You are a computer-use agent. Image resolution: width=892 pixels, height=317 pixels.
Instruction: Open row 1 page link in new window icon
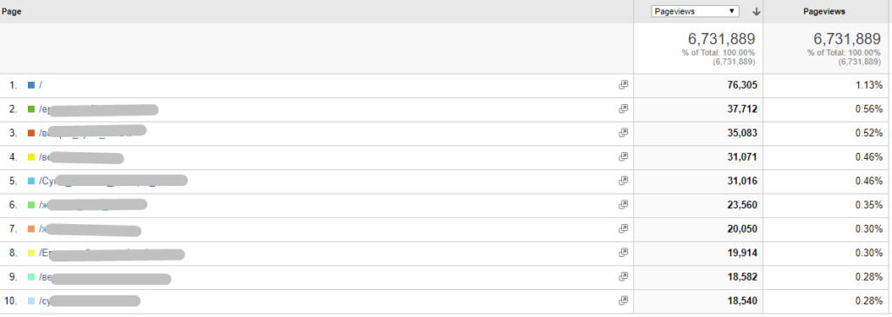(x=624, y=84)
